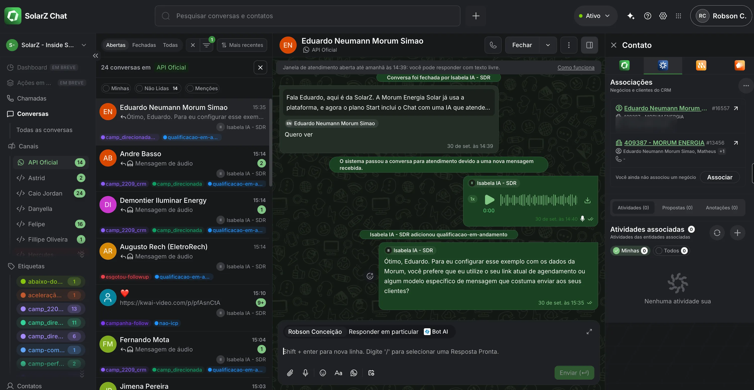Screen dimensions: 754x390
Task: Open the conversation filter funnel menu
Action: (206, 45)
